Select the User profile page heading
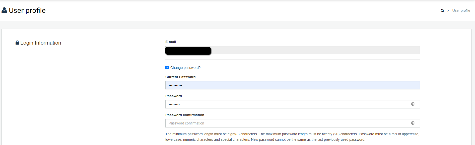The height and width of the screenshot is (145, 475). [x=27, y=10]
